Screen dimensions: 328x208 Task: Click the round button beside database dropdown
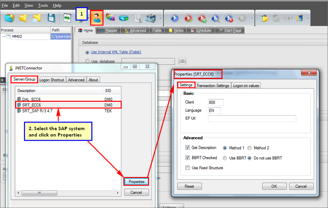pyautogui.click(x=182, y=61)
